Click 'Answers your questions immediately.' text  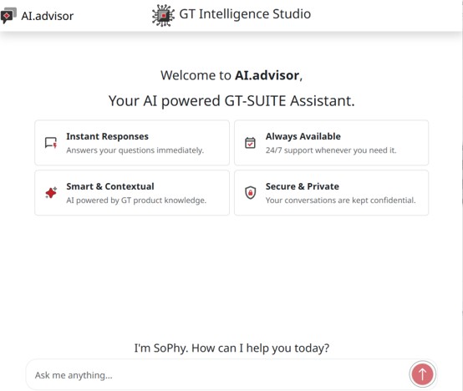[x=135, y=150]
